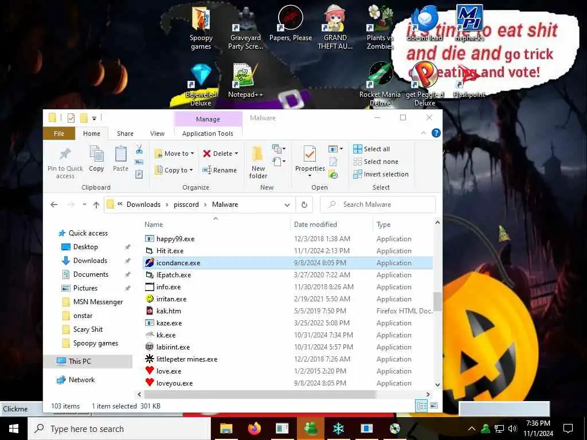This screenshot has height=440, width=587.
Task: Open Properties via the checkmark icon
Action: [310, 154]
